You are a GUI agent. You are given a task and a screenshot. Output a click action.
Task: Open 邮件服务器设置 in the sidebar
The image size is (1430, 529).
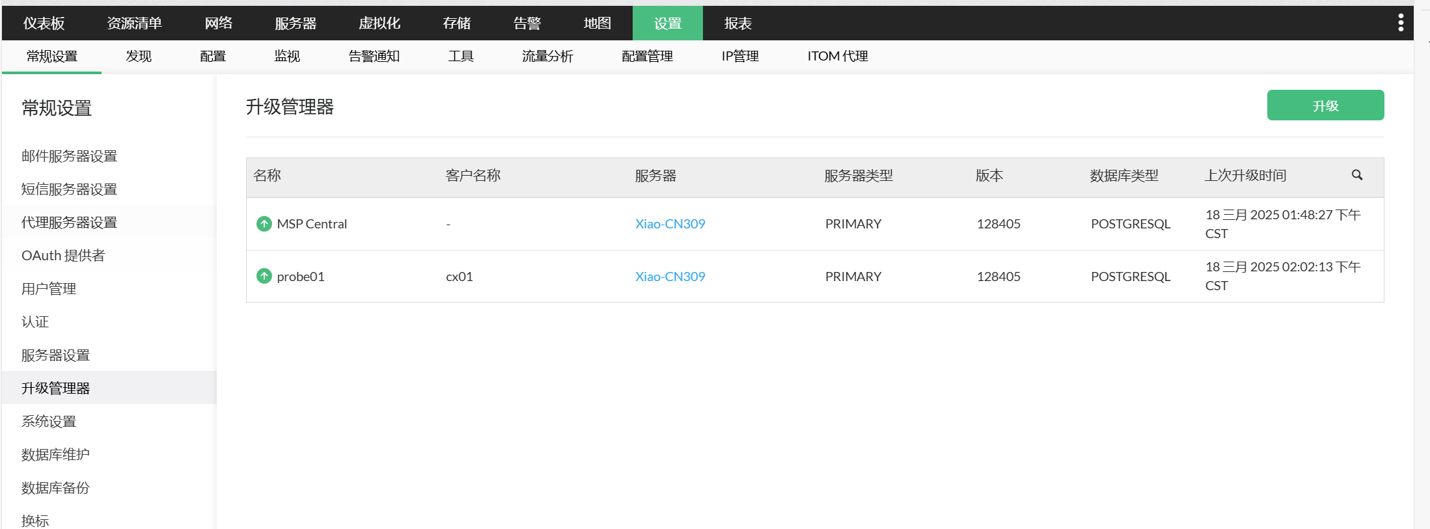pyautogui.click(x=69, y=156)
